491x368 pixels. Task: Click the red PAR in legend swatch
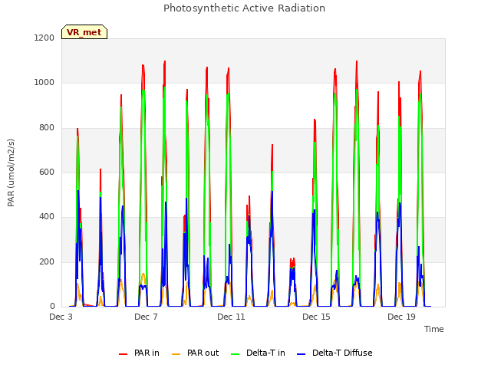[123, 354]
